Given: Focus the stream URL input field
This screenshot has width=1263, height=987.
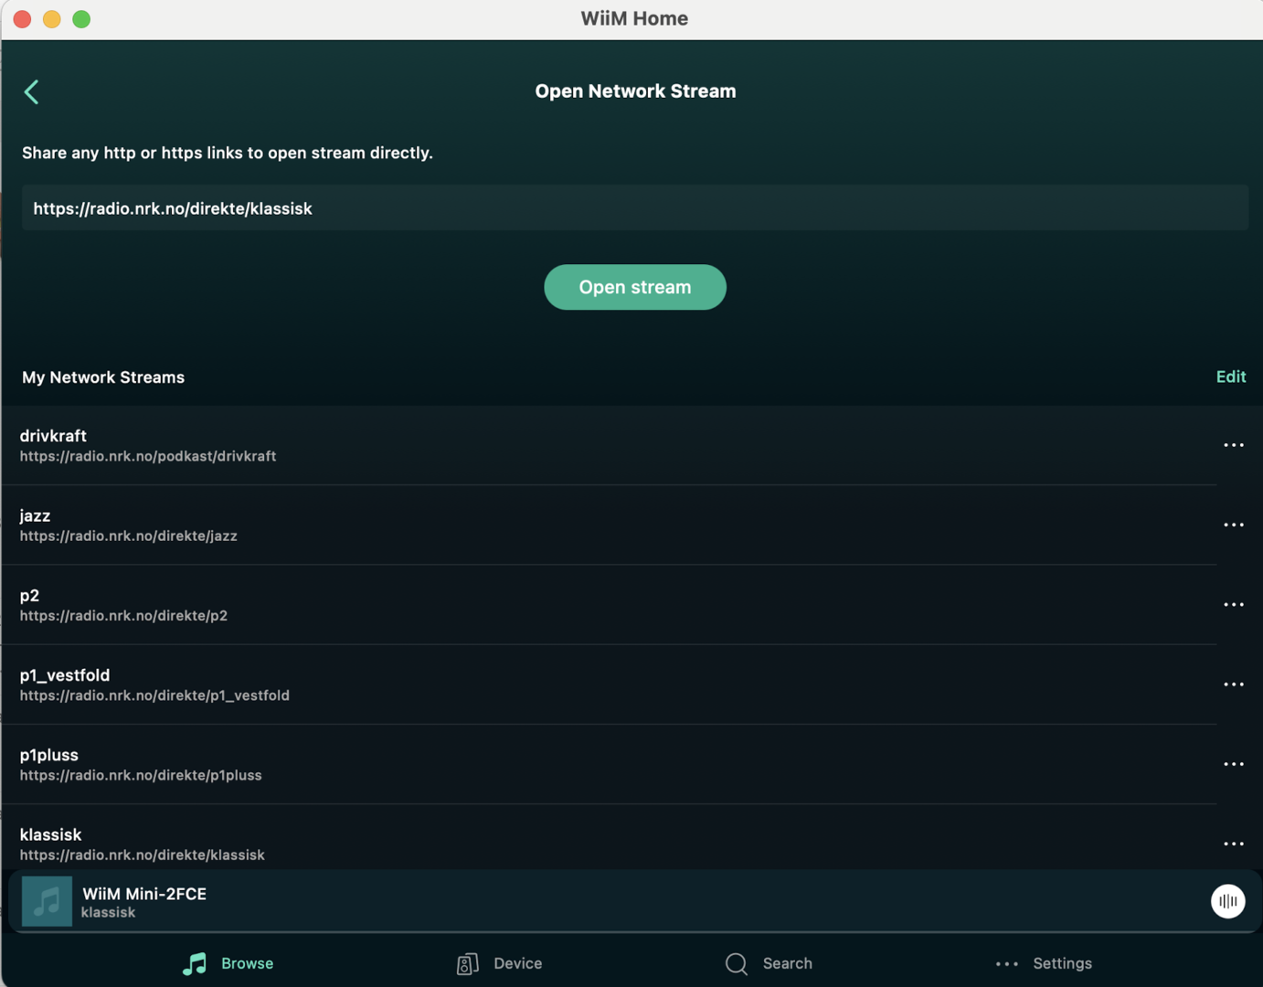Looking at the screenshot, I should click(635, 208).
